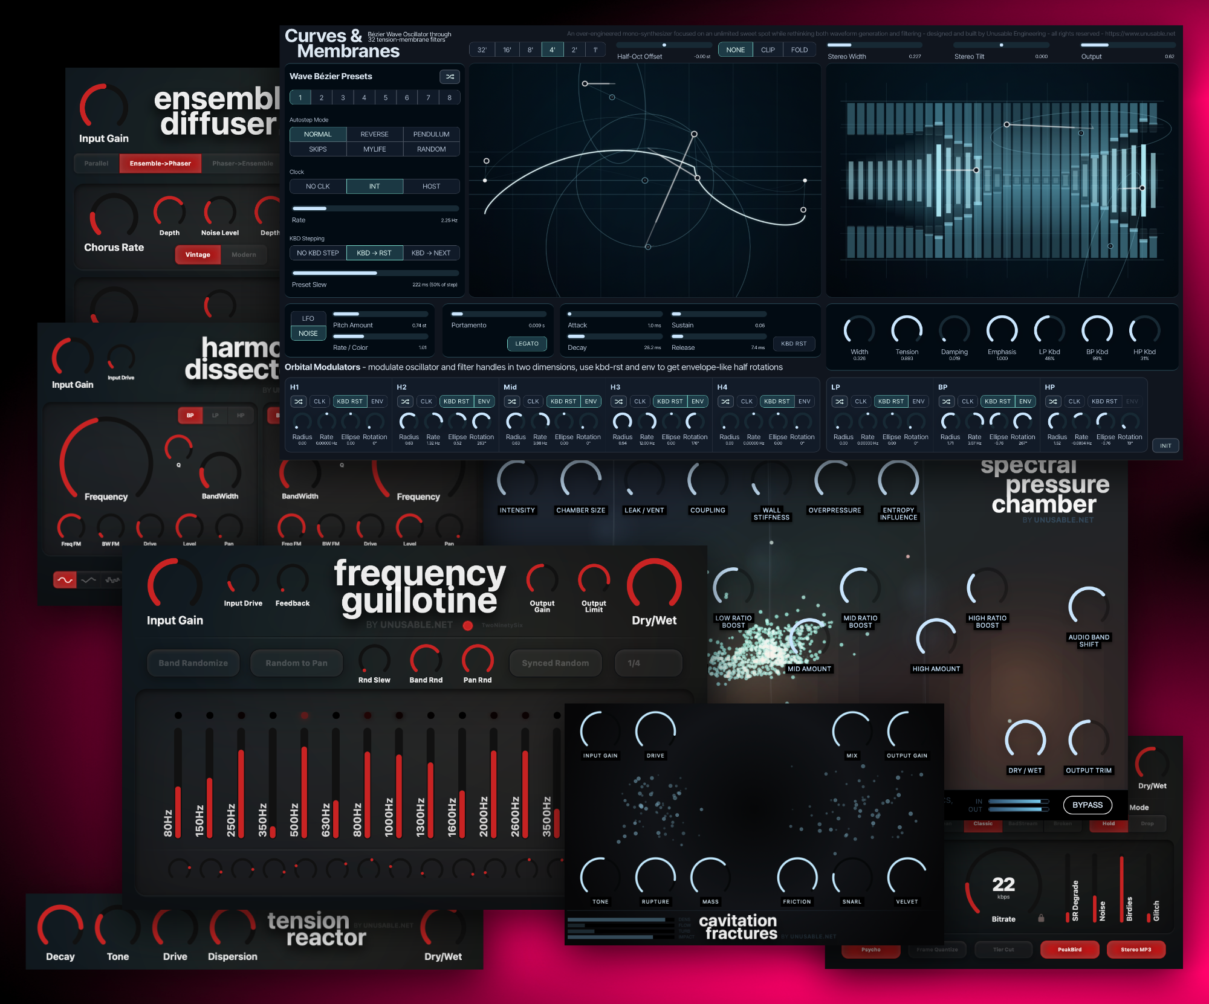This screenshot has width=1209, height=1004.
Task: Click the lock icon beside Bitrate
Action: (x=1041, y=918)
